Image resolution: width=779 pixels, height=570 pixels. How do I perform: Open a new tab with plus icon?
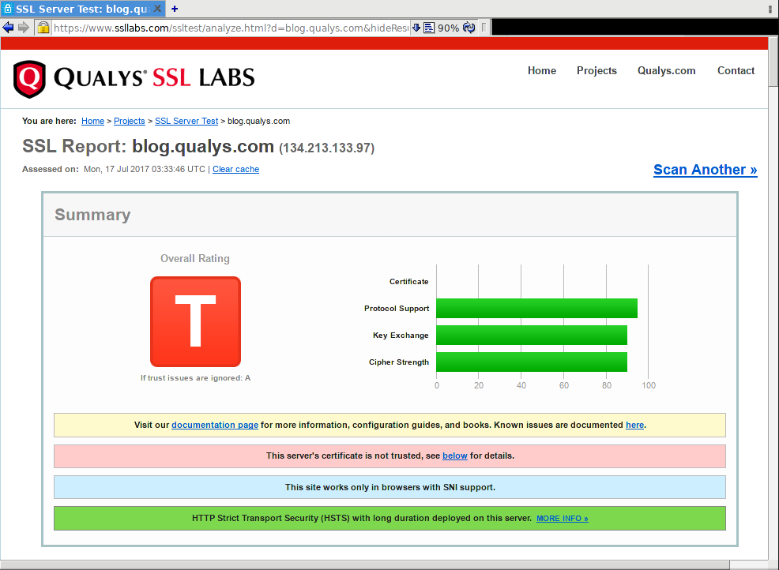click(x=175, y=9)
